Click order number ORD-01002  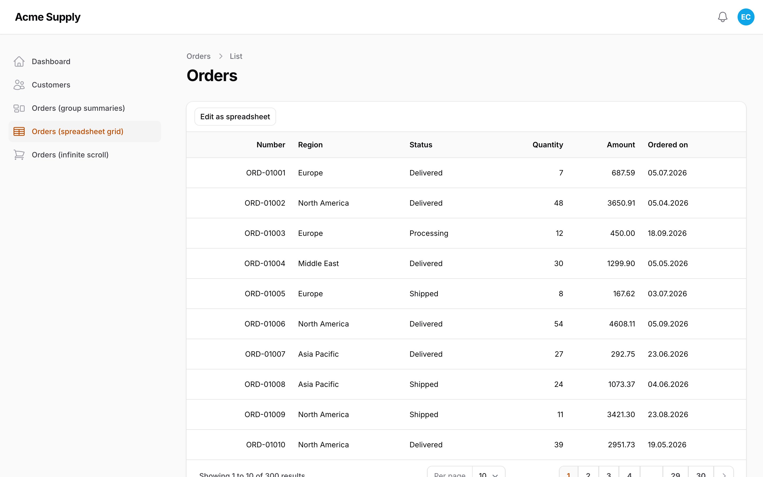click(x=265, y=203)
